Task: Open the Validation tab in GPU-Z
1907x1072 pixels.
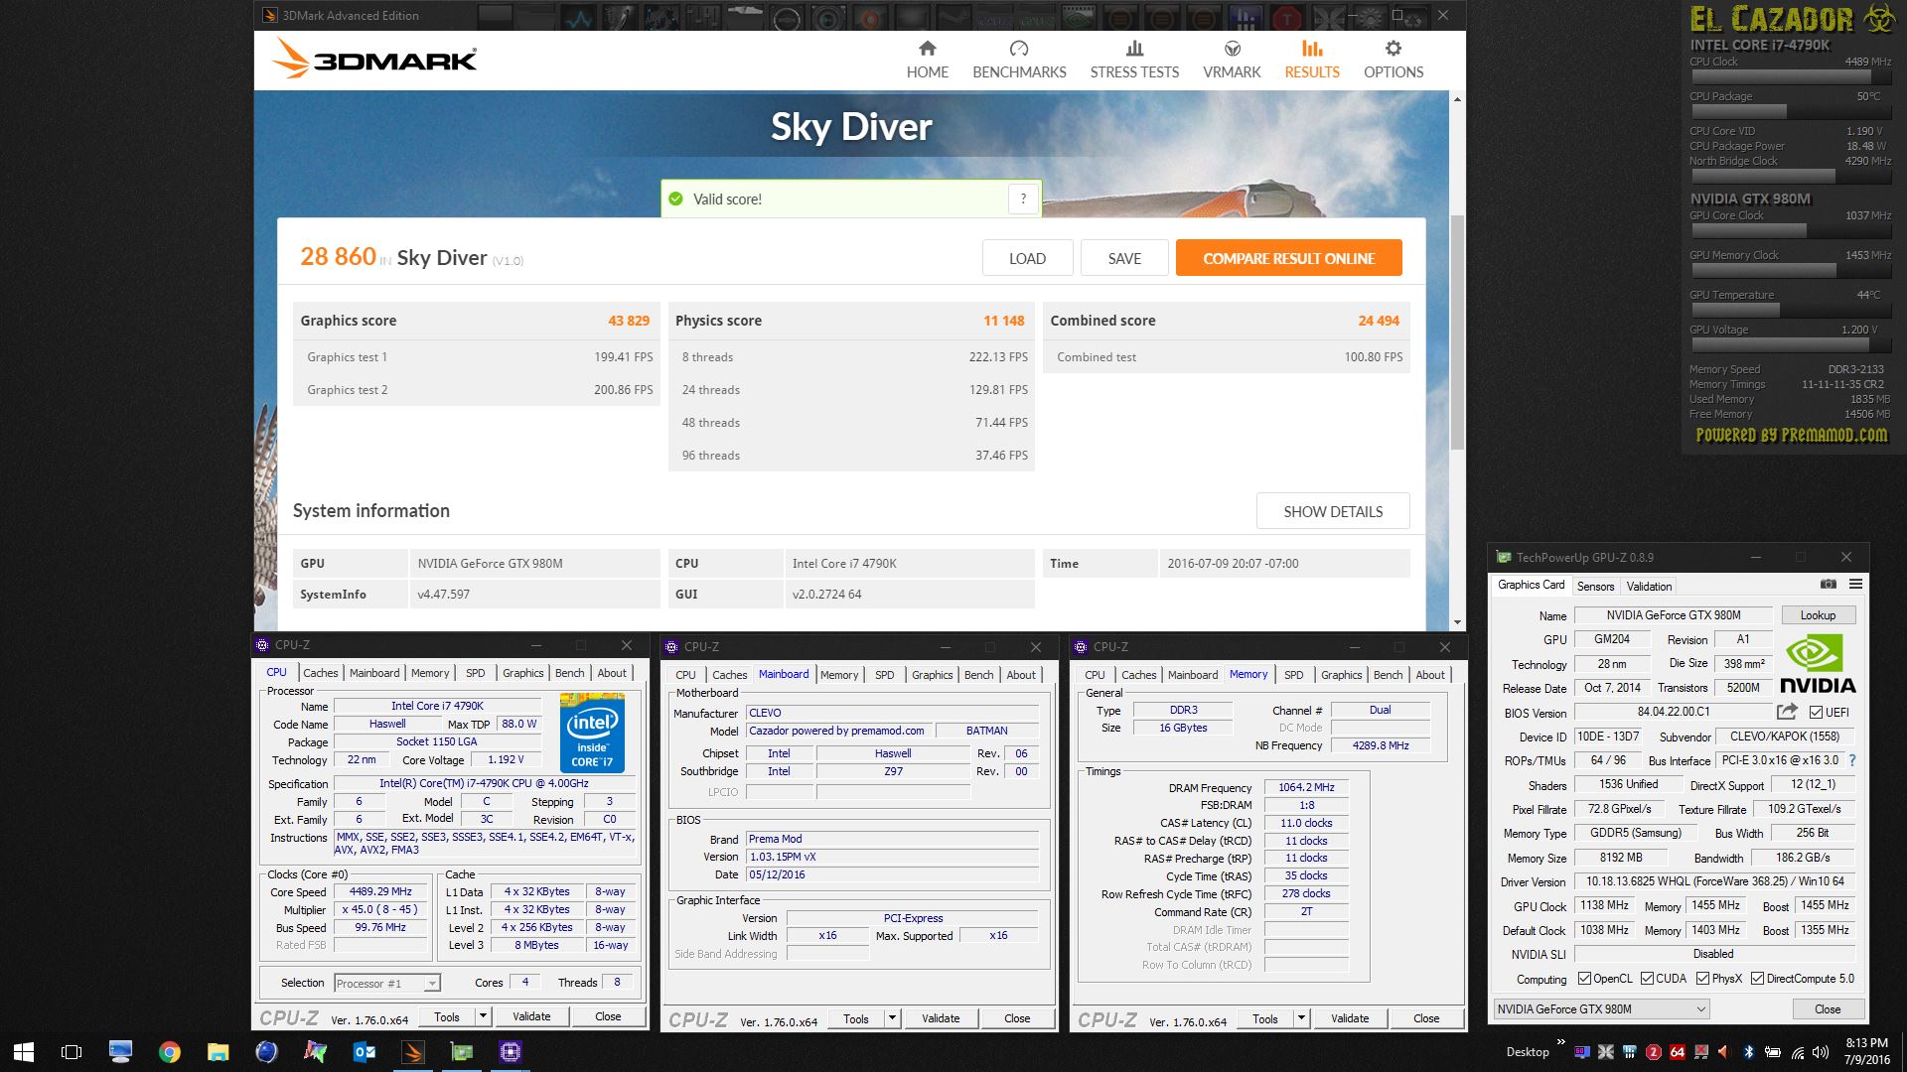Action: 1649,587
